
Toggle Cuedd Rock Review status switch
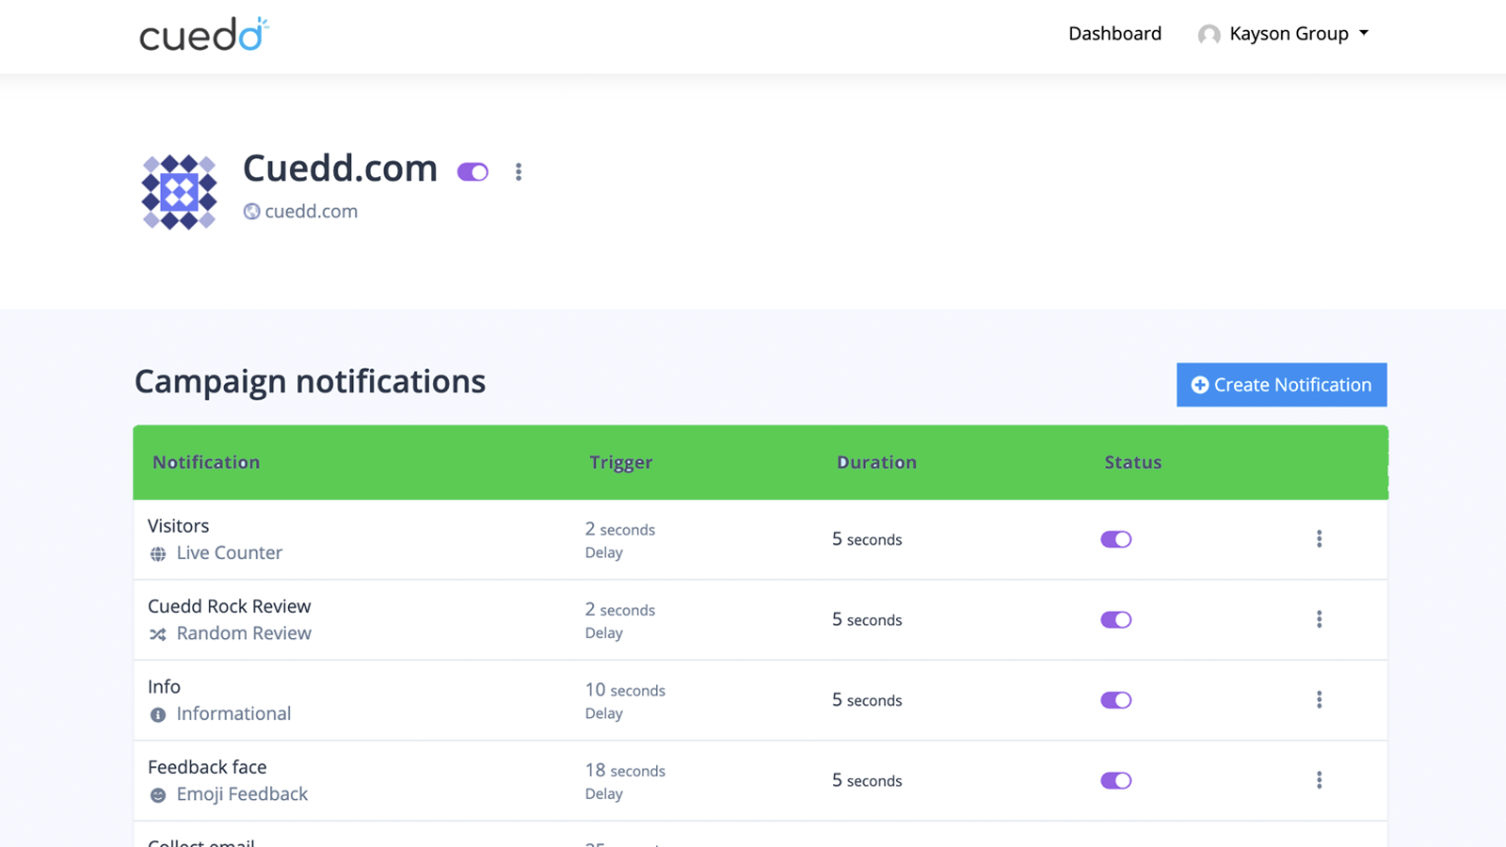(1115, 619)
